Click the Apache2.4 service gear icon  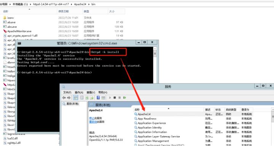pos(135,114)
